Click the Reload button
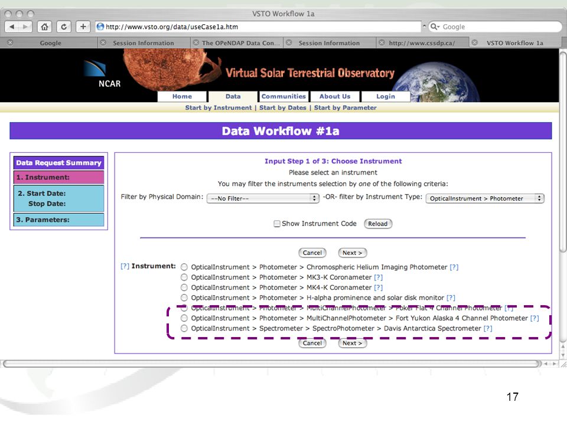Image resolution: width=567 pixels, height=425 pixels. (378, 224)
